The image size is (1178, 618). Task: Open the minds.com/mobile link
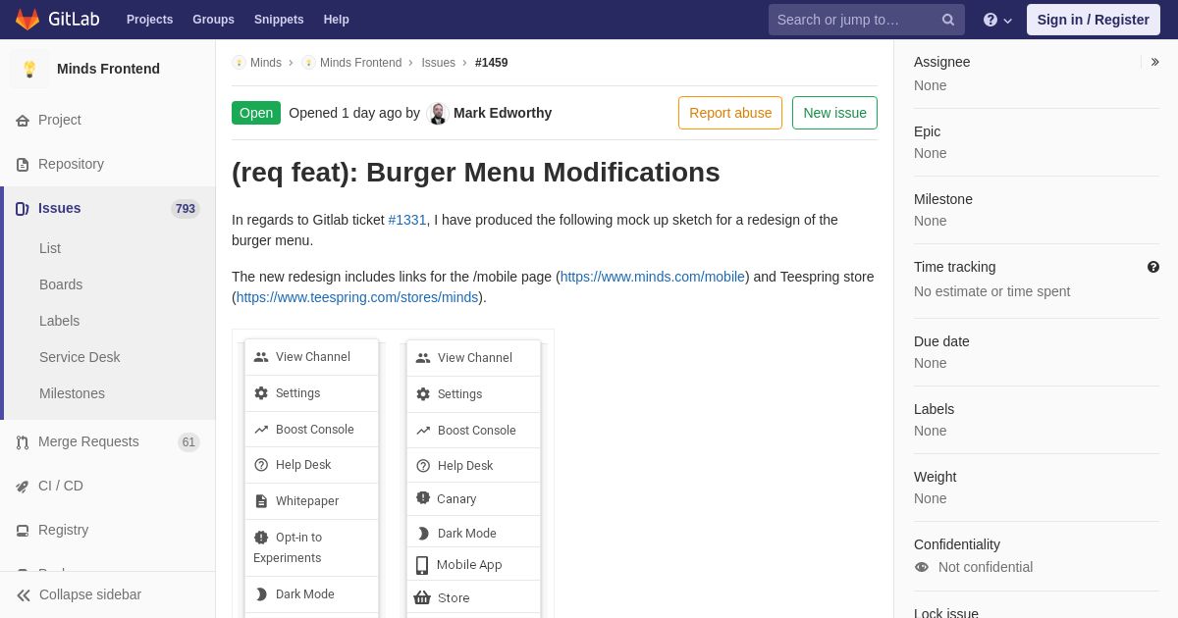[x=653, y=277]
